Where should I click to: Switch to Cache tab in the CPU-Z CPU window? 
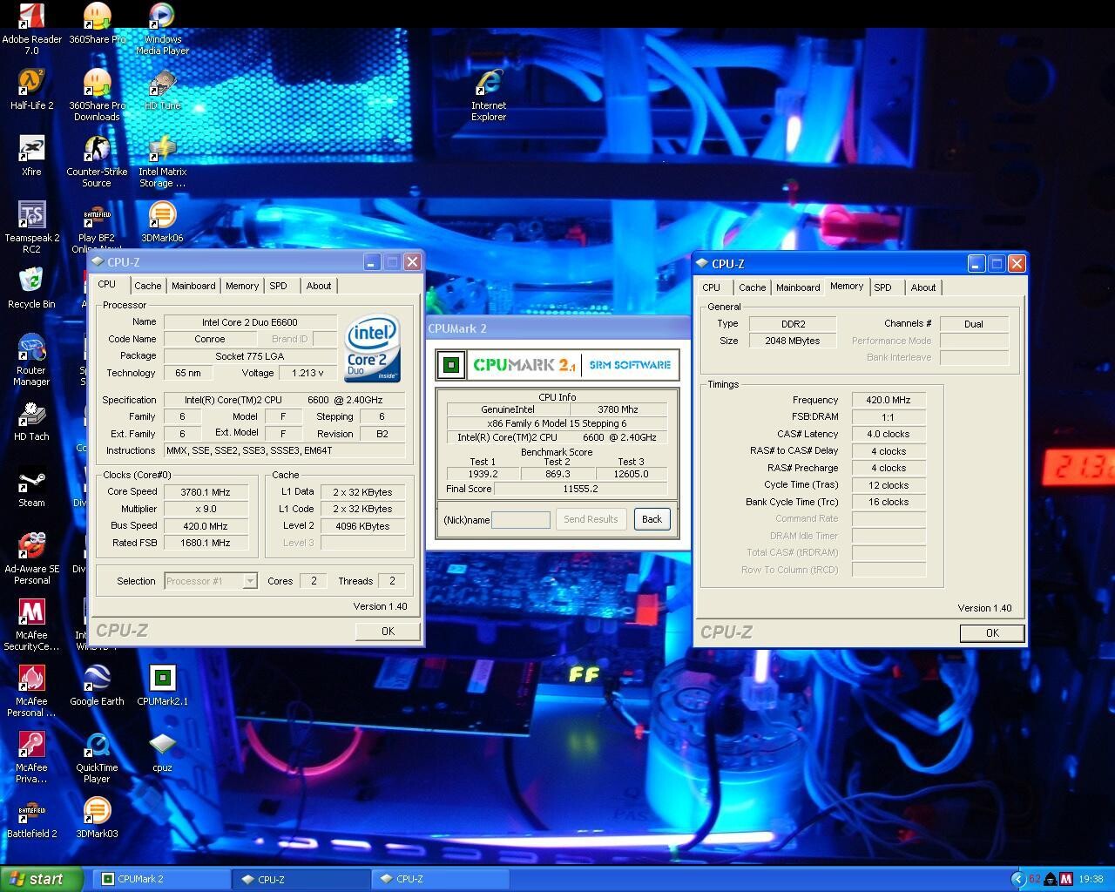pos(147,286)
